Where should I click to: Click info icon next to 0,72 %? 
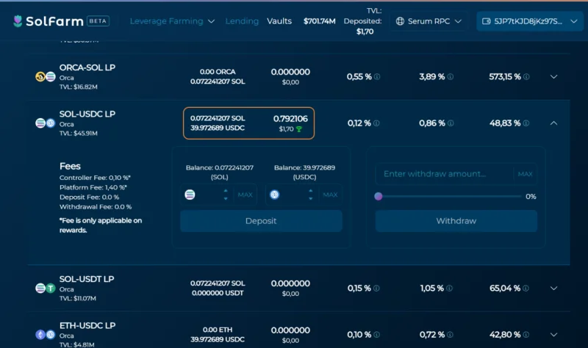pos(450,335)
